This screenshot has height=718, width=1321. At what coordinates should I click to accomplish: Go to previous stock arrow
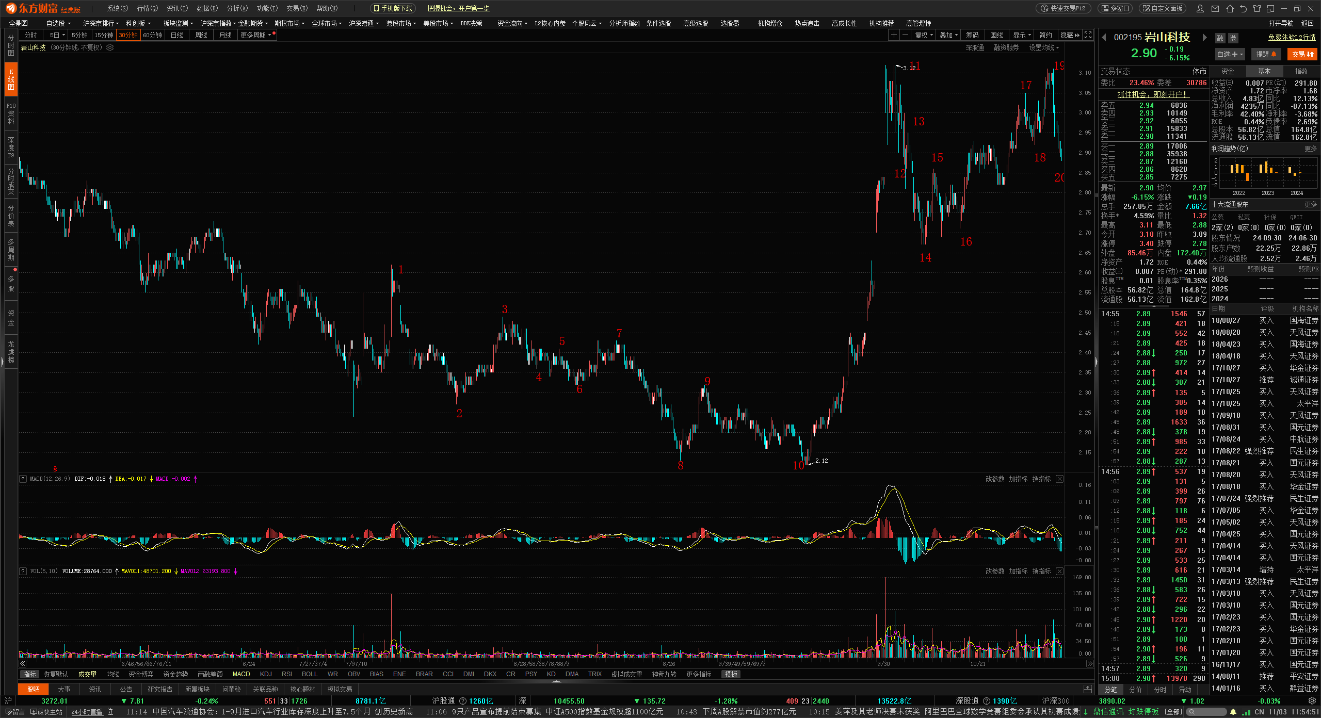(x=1104, y=37)
